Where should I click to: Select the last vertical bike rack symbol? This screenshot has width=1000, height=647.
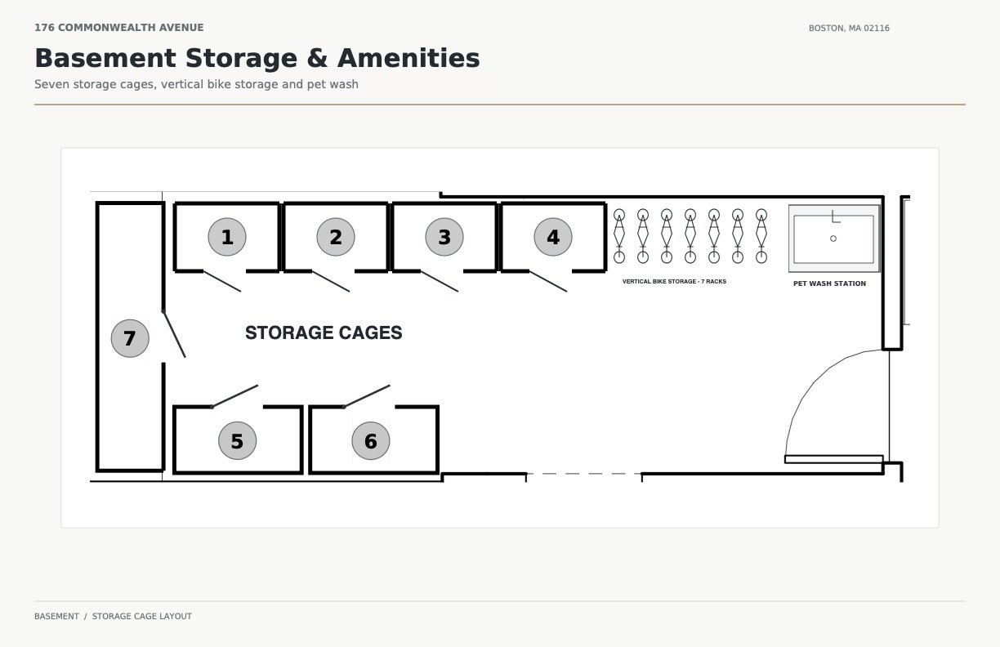(761, 236)
